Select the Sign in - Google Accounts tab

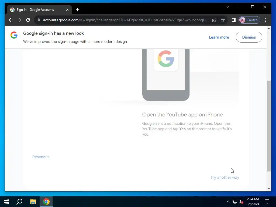(39, 10)
